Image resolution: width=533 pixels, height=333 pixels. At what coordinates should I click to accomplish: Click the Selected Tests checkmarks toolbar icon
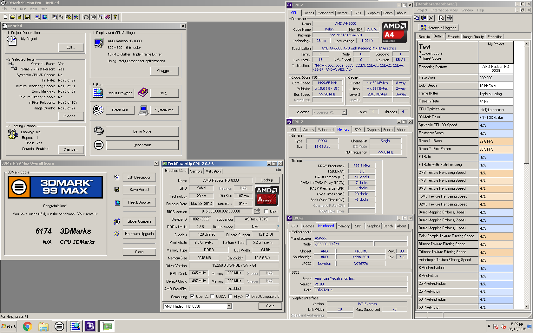pyautogui.click(x=62, y=17)
